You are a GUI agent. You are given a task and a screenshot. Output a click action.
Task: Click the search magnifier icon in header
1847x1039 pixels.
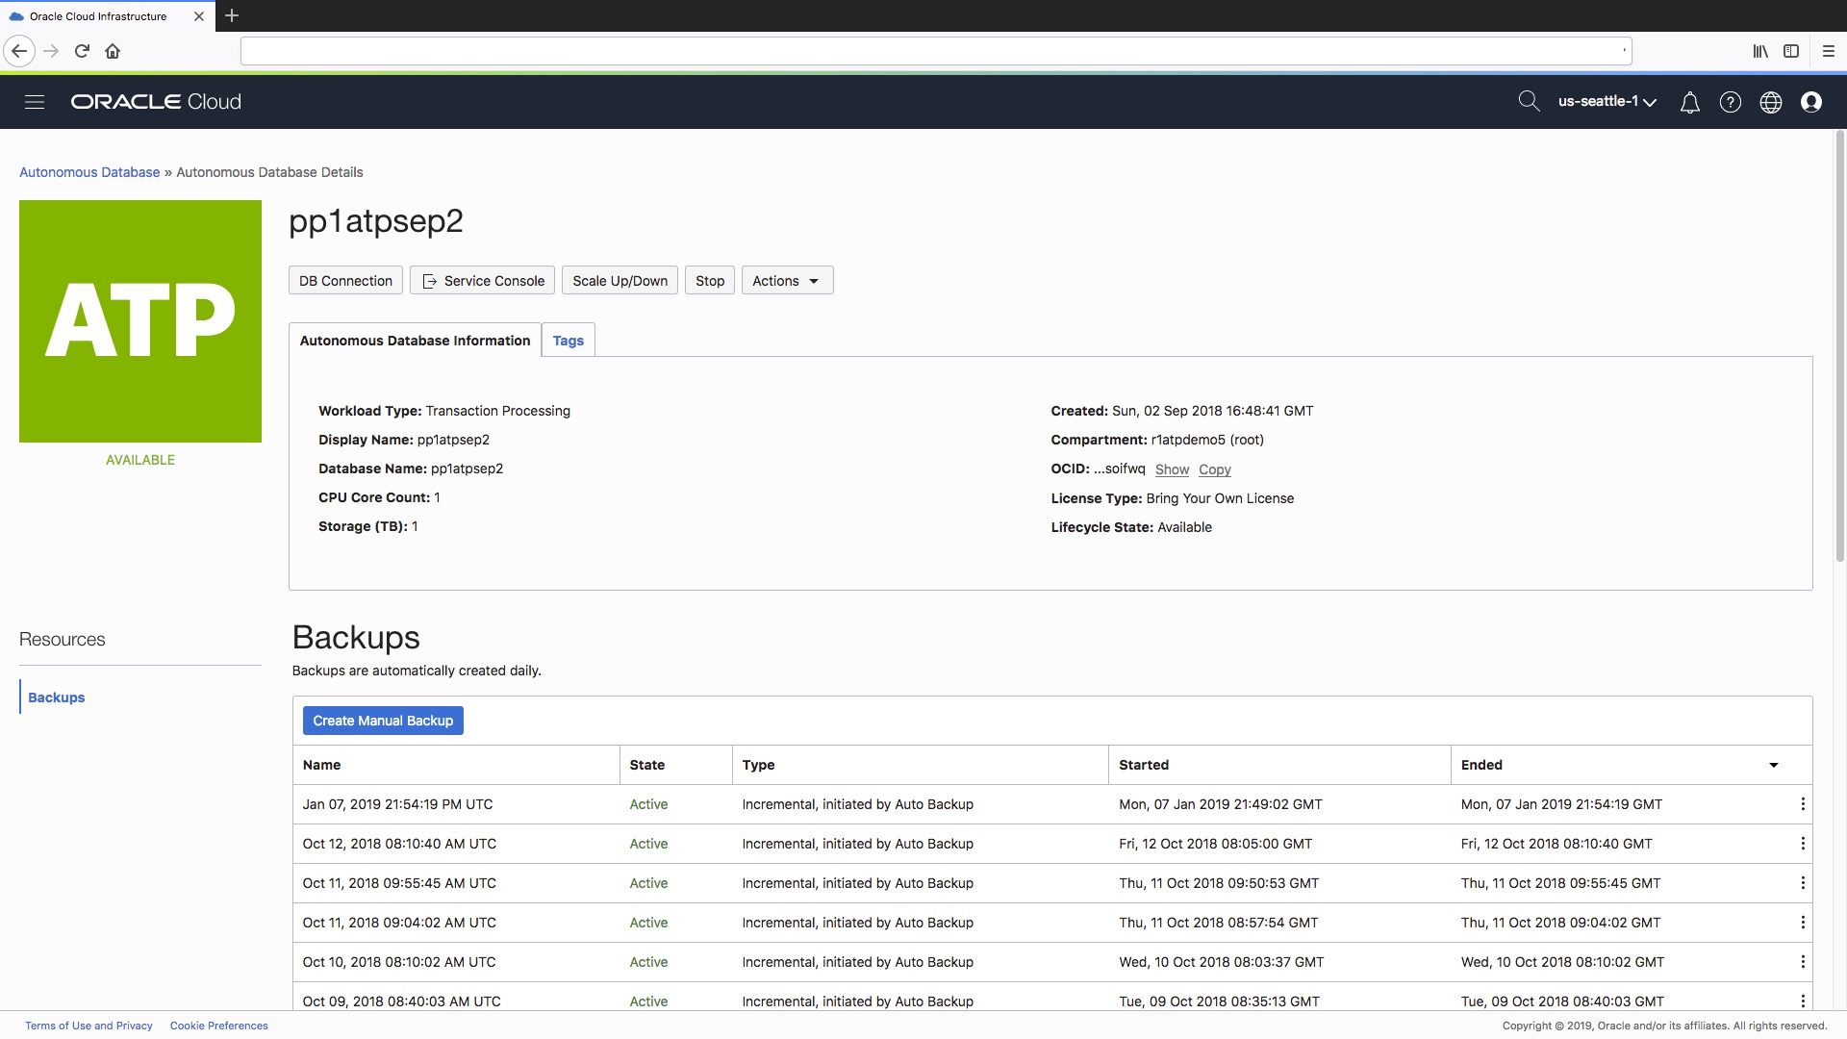1528,101
